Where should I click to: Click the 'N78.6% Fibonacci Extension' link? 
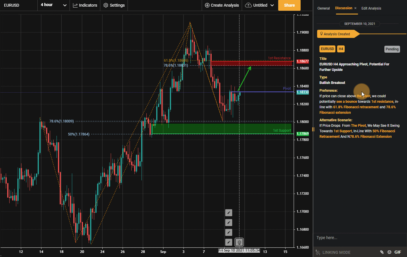[369, 137]
